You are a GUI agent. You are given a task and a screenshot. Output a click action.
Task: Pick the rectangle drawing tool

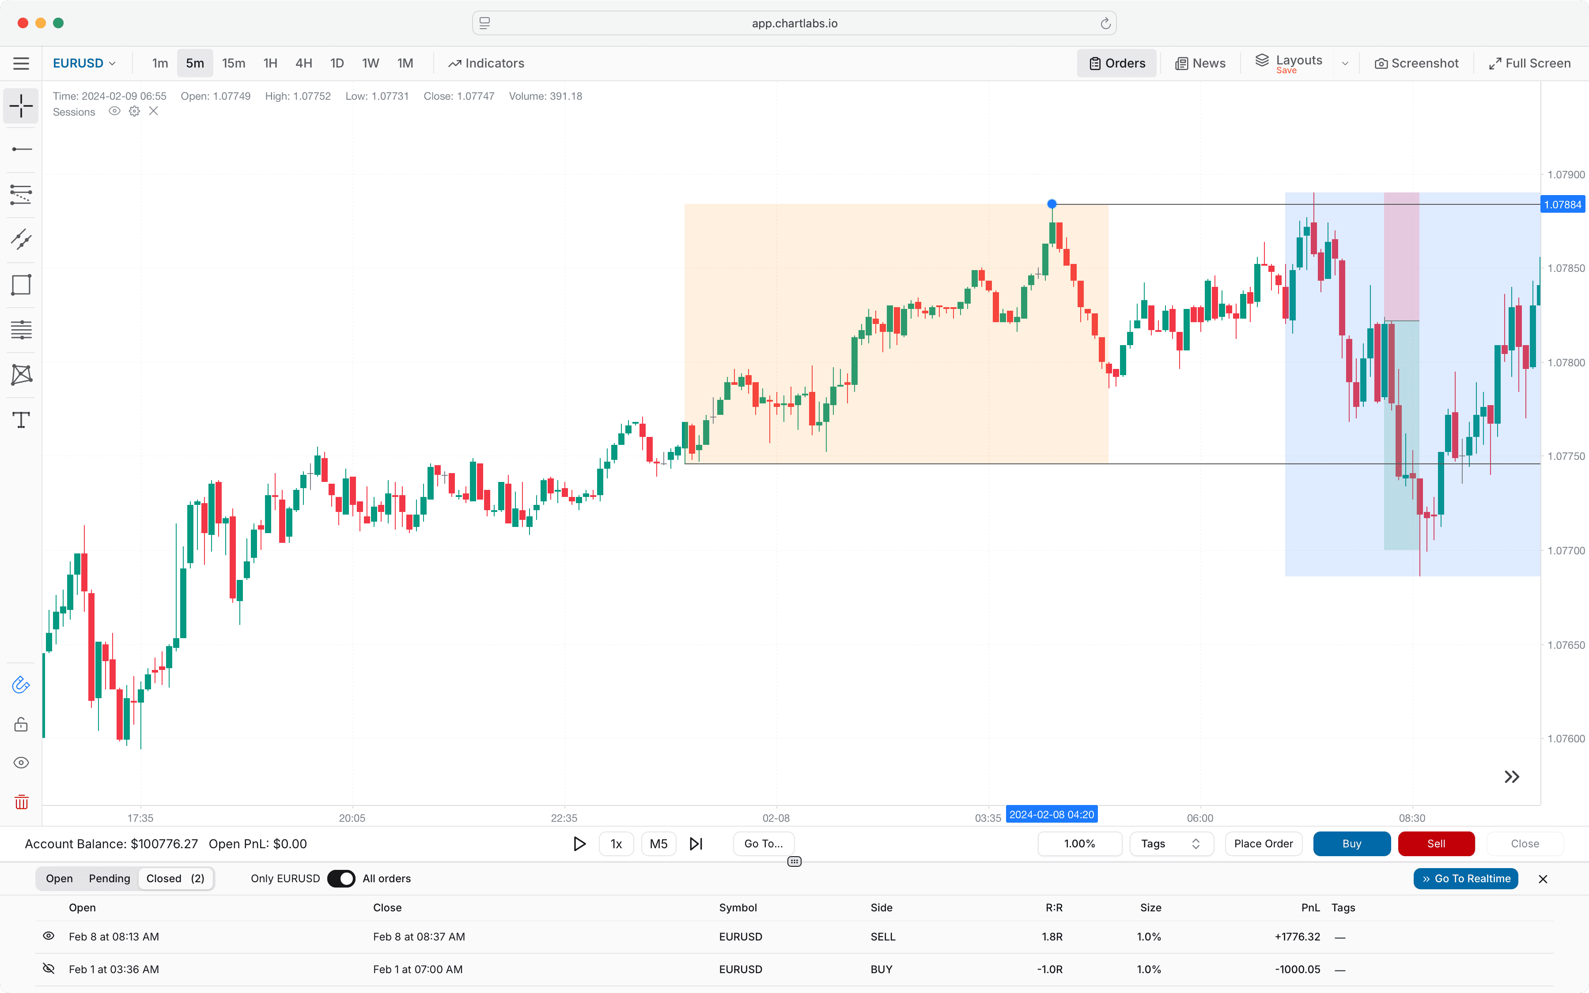point(20,284)
